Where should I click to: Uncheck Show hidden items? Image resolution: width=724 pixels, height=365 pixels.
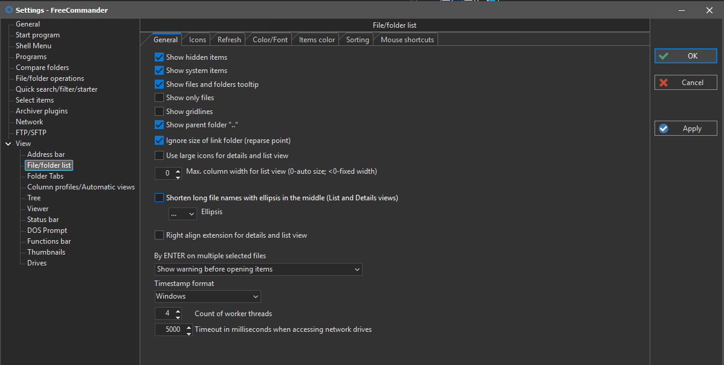pyautogui.click(x=160, y=57)
